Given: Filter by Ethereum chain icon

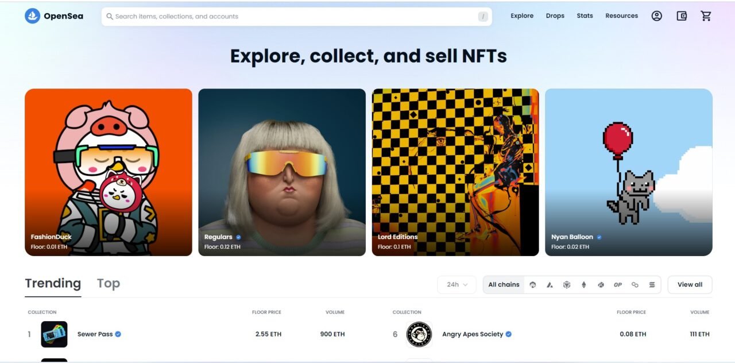Looking at the screenshot, I should (584, 285).
